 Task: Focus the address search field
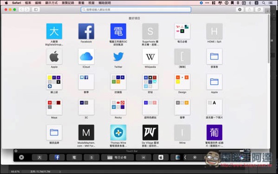pyautogui.click(x=136, y=10)
